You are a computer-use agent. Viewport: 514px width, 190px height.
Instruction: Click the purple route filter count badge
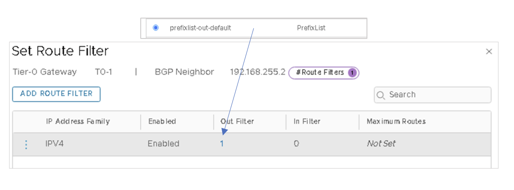[x=352, y=72]
